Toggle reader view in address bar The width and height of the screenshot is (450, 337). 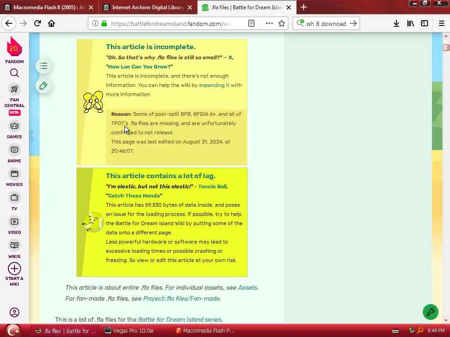click(x=251, y=24)
